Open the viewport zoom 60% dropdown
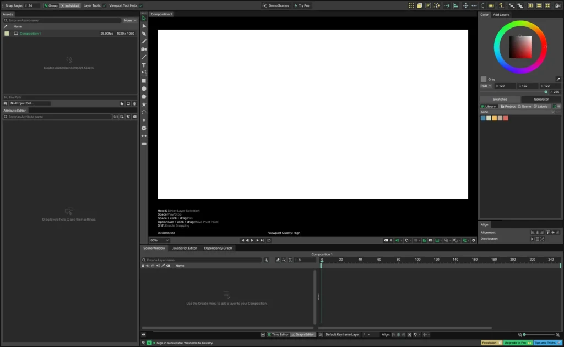The width and height of the screenshot is (564, 347). coord(159,240)
